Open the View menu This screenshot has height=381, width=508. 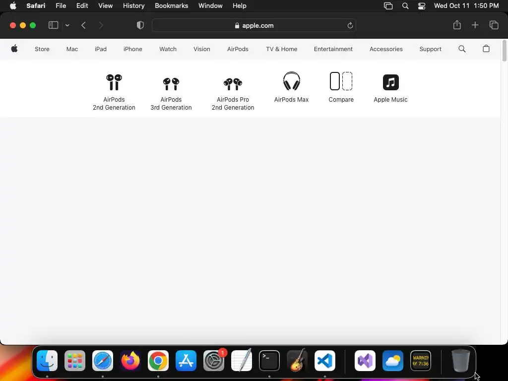coord(105,5)
